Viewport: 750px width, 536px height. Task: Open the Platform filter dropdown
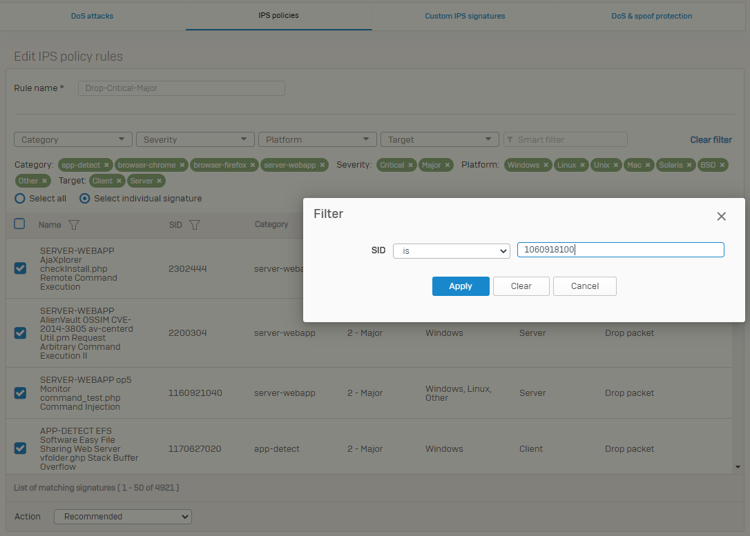[318, 139]
